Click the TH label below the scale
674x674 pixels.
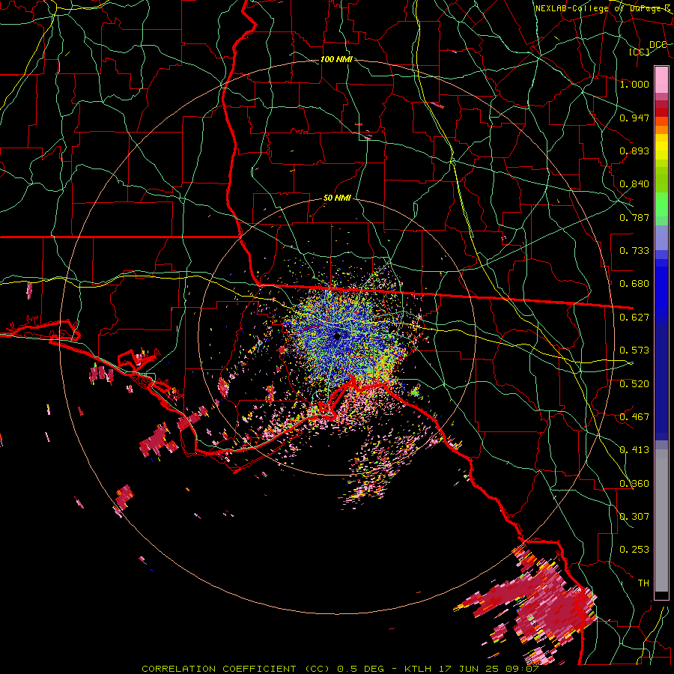tap(643, 583)
